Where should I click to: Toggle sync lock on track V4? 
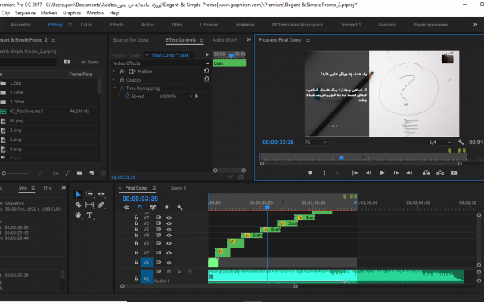tap(158, 235)
